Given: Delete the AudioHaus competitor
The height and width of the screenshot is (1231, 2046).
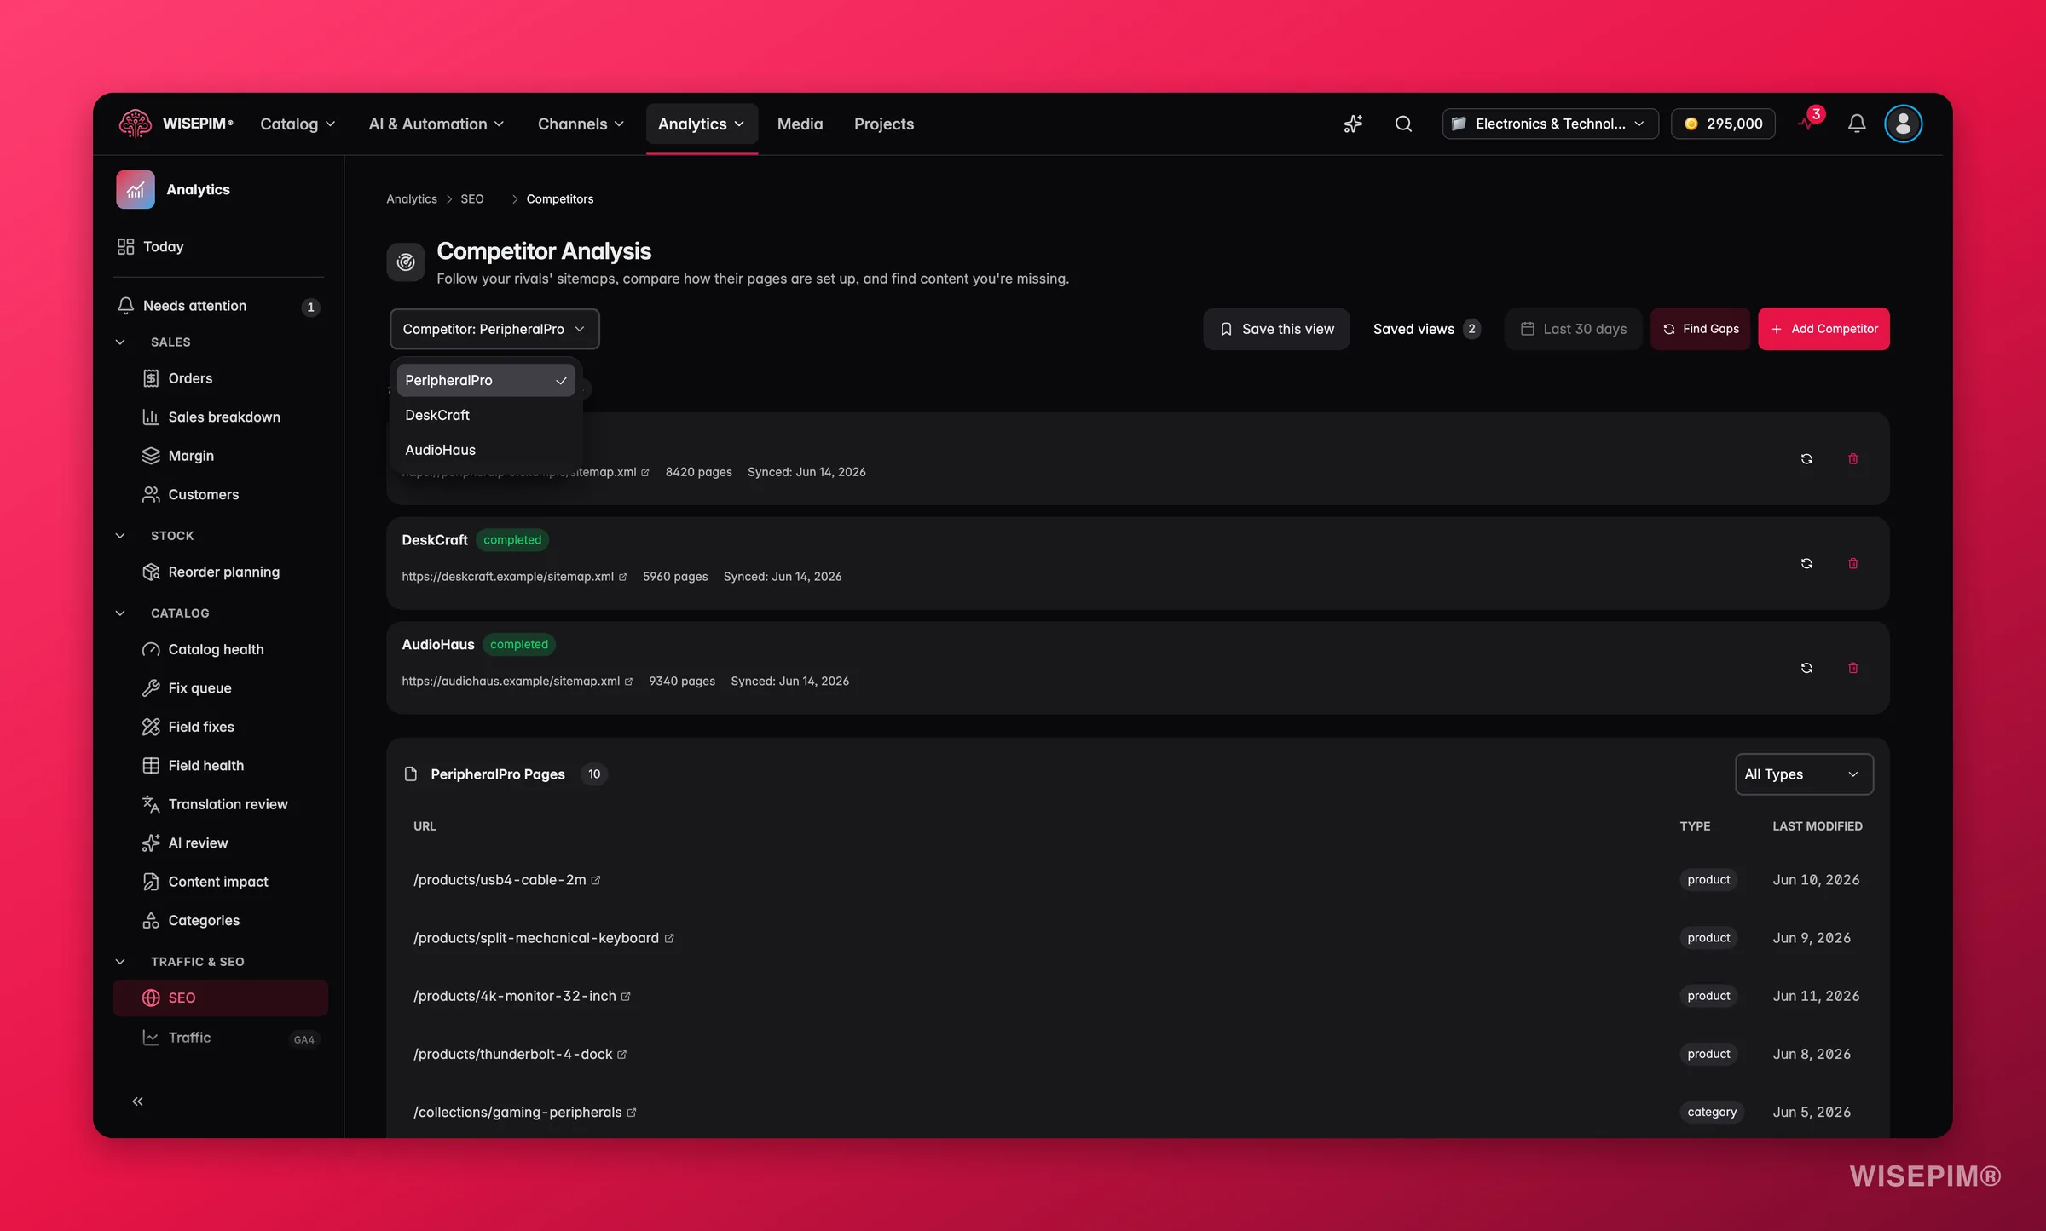Looking at the screenshot, I should (x=1852, y=669).
